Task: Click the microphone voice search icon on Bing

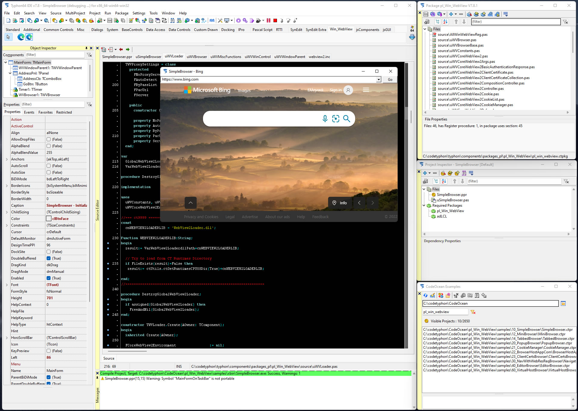Action: click(x=325, y=119)
